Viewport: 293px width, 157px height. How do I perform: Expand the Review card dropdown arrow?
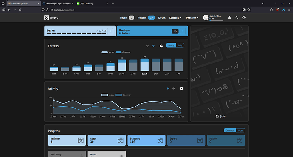click(183, 31)
